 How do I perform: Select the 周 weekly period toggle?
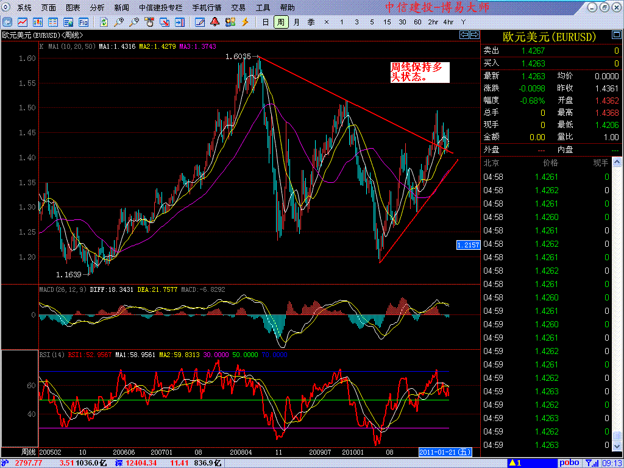[x=281, y=22]
